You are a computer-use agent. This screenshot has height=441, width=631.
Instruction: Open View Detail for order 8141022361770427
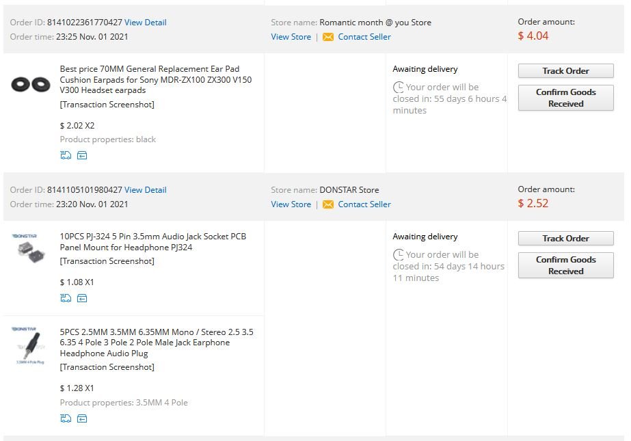pos(145,23)
